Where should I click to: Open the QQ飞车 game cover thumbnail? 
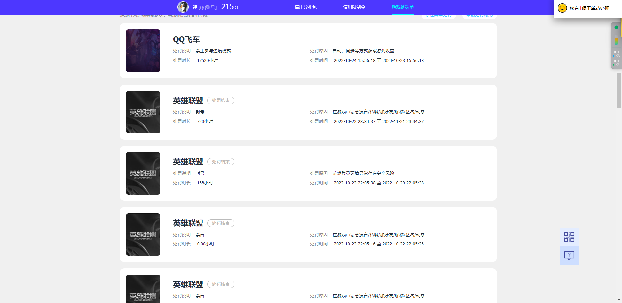pyautogui.click(x=143, y=51)
